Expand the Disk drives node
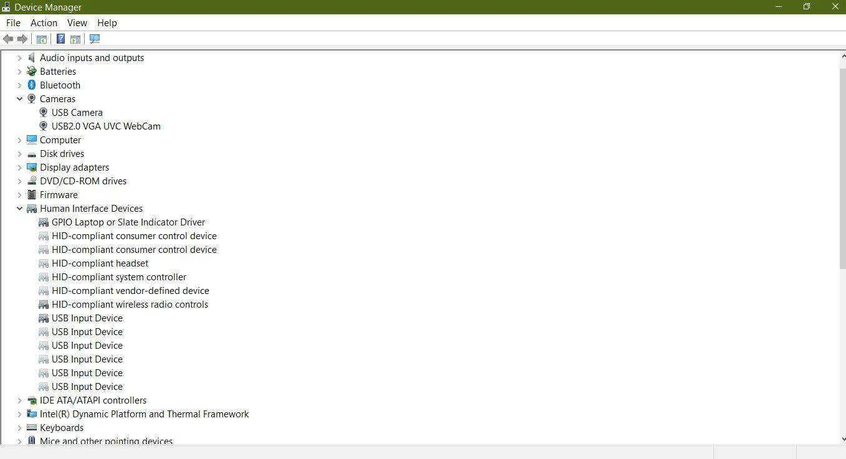 19,153
